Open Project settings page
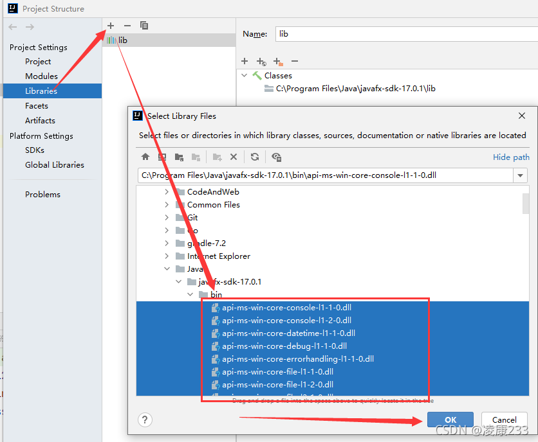This screenshot has height=442, width=538. tap(38, 62)
